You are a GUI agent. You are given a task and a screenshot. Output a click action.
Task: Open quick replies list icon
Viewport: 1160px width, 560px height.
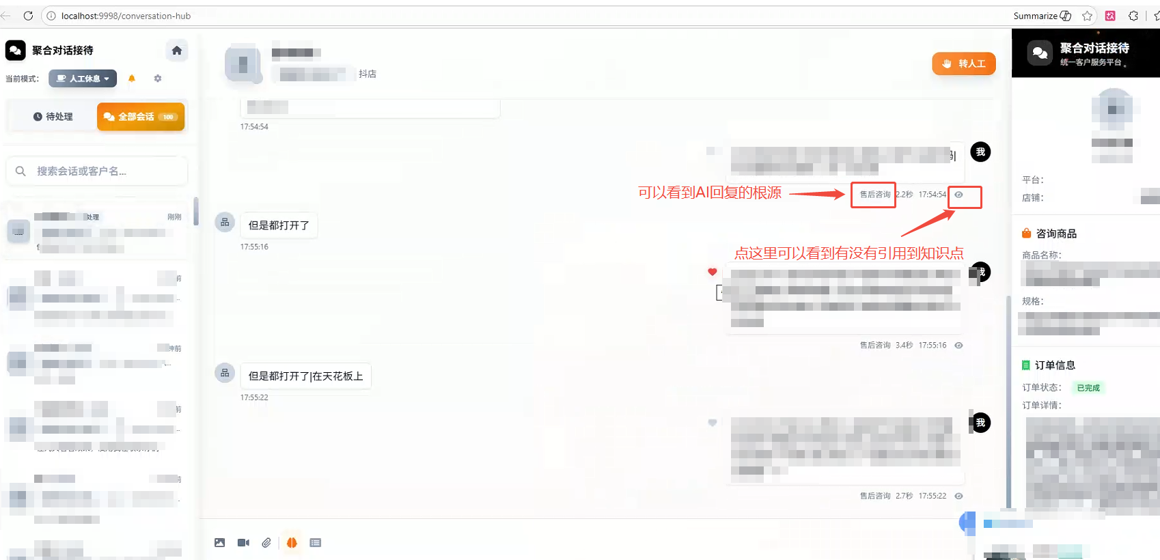315,542
